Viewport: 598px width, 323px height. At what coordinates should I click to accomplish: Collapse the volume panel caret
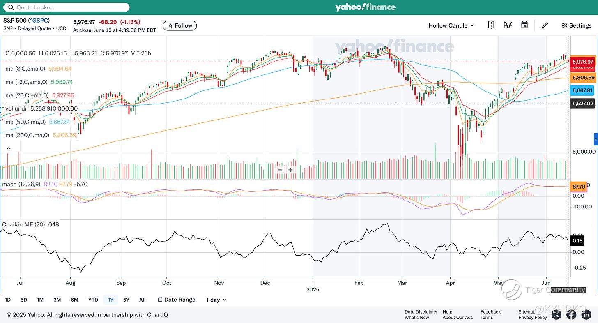tap(8, 148)
